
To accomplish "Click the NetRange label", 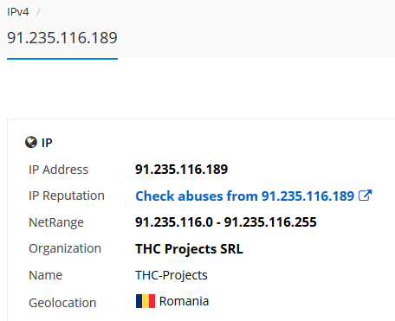I will tap(56, 222).
